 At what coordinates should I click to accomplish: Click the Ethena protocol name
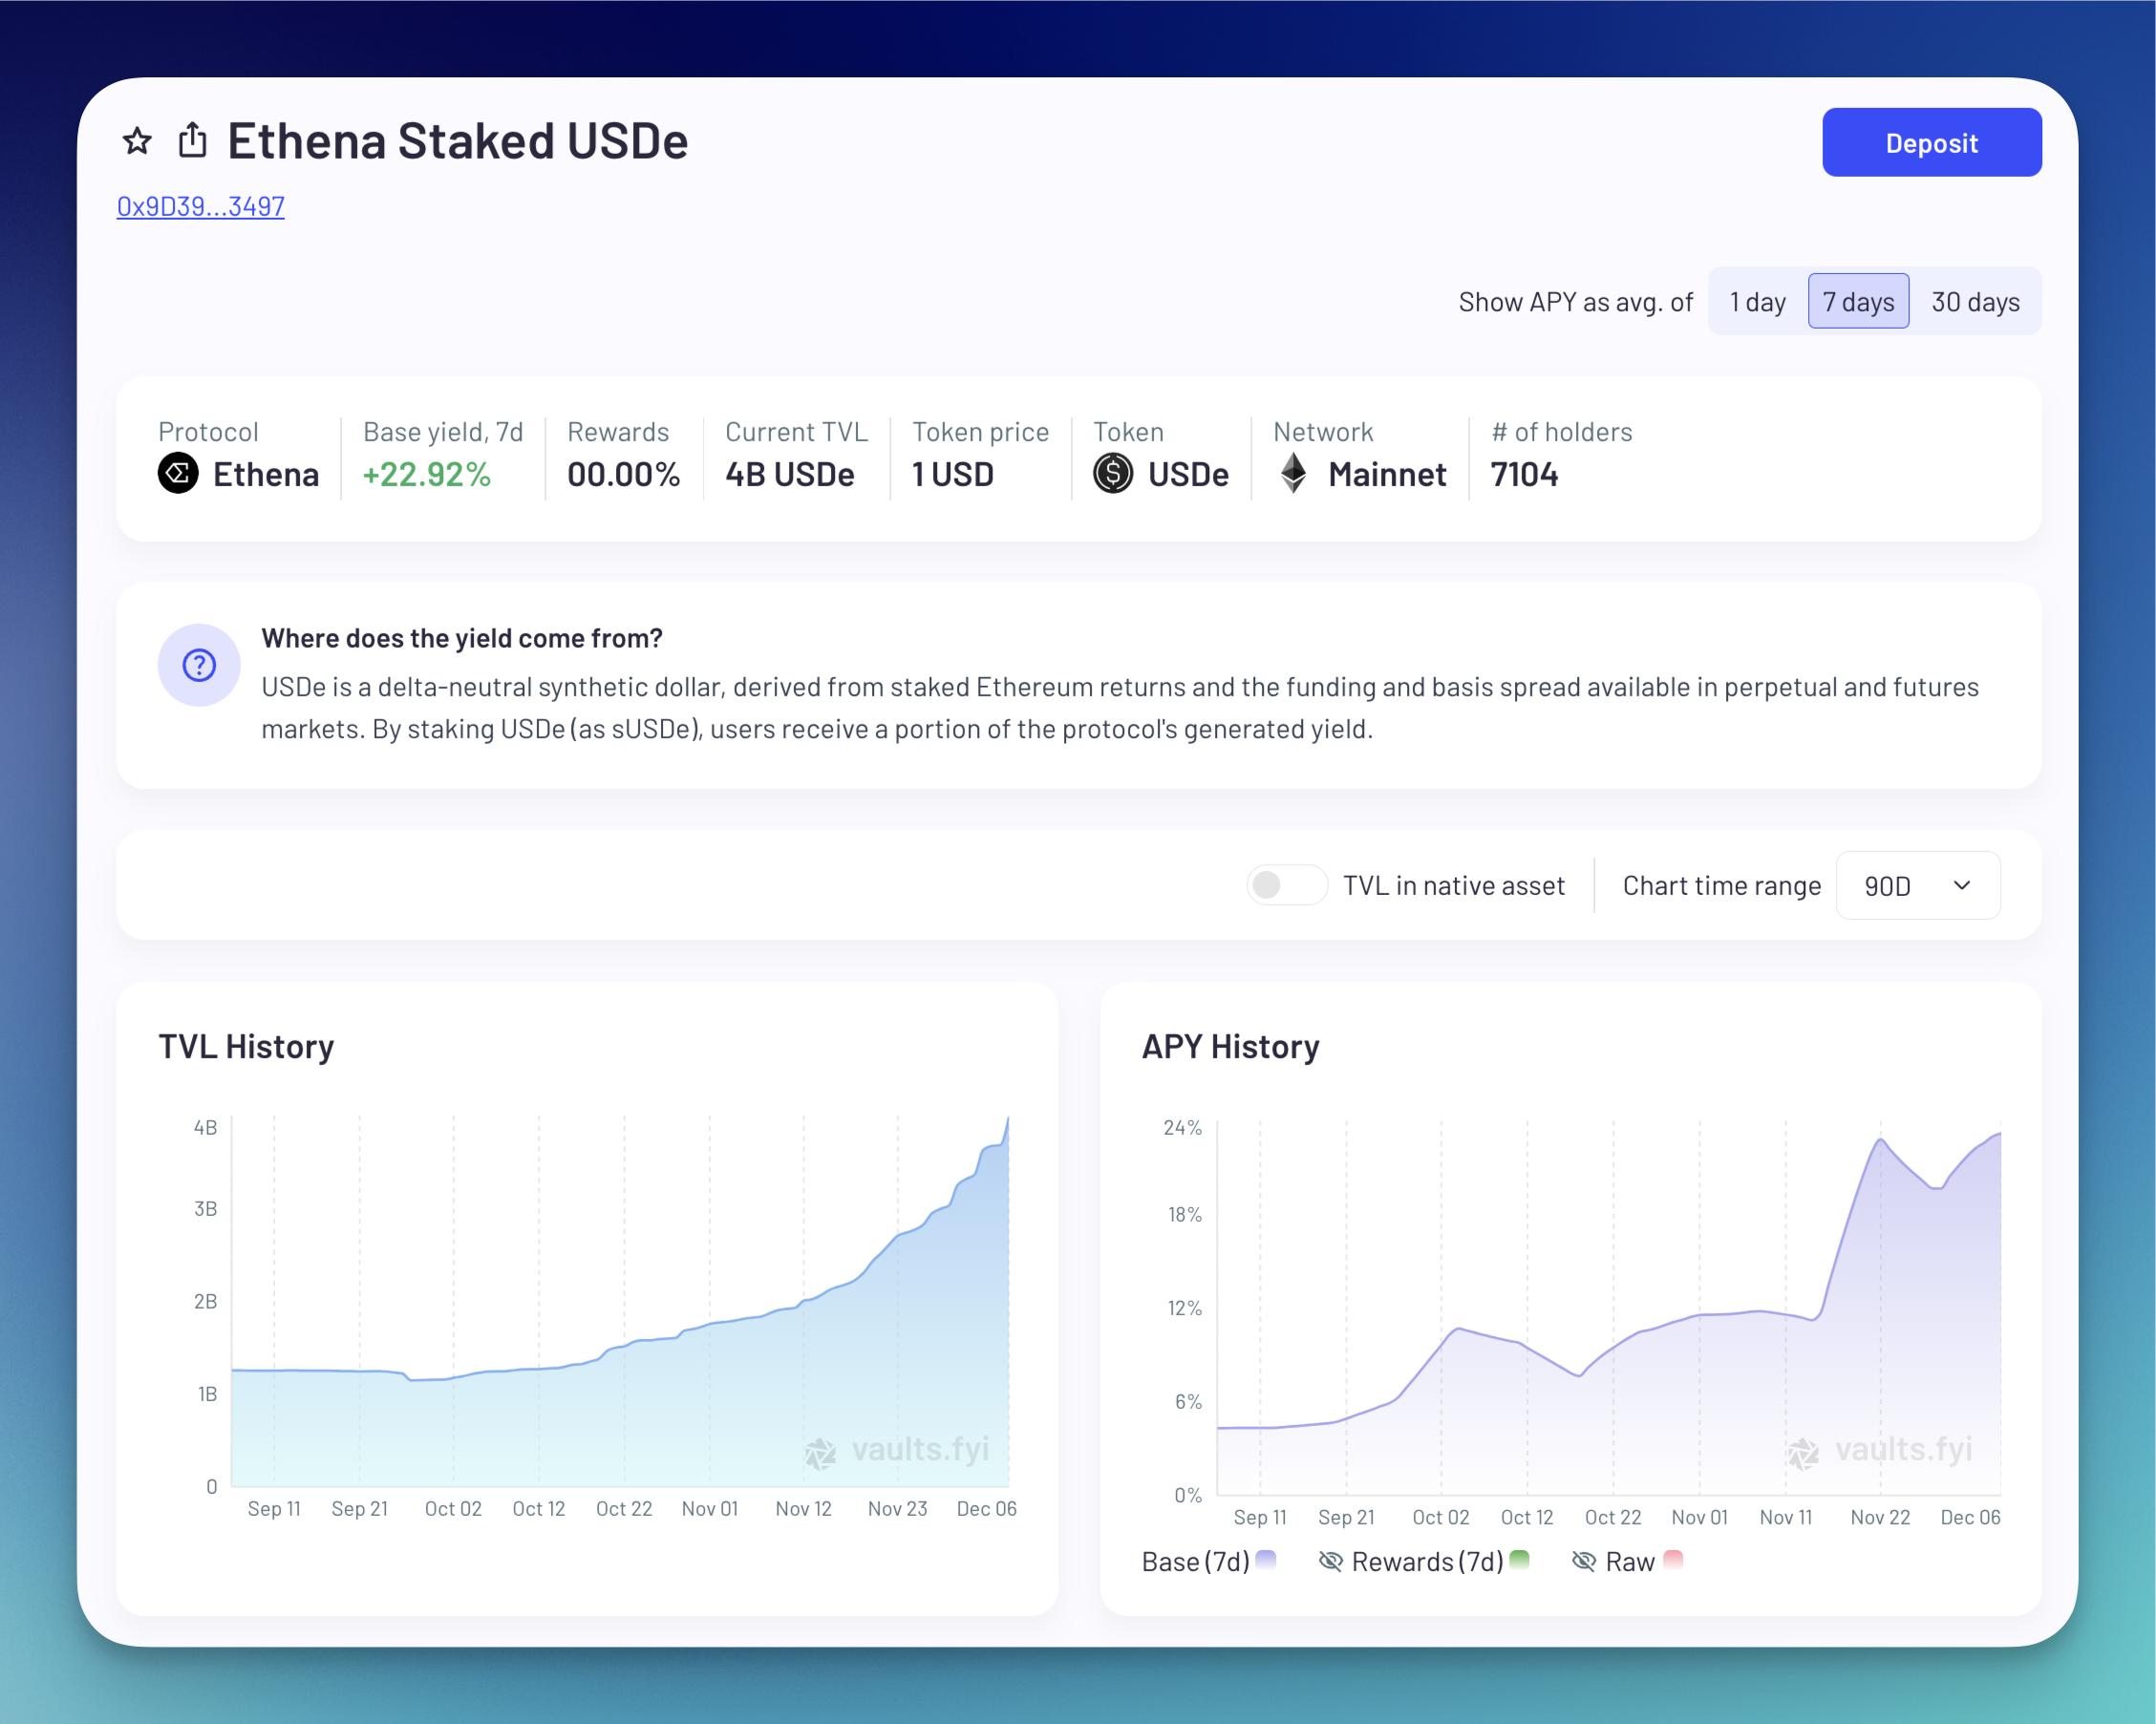(x=266, y=474)
